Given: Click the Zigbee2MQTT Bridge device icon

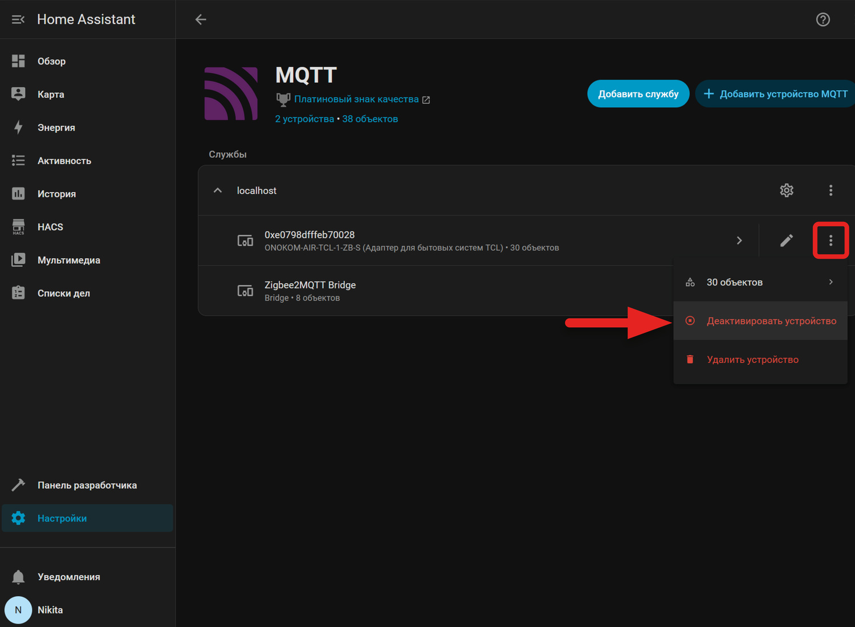Looking at the screenshot, I should [245, 291].
